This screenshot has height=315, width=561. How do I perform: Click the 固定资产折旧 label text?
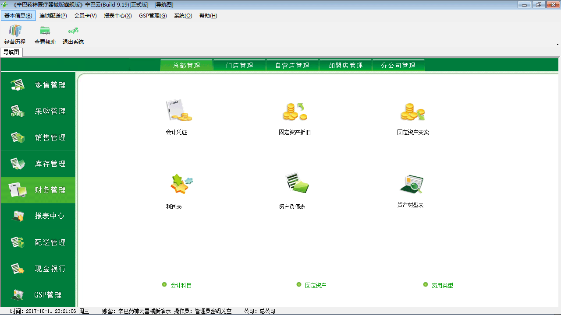click(x=295, y=132)
